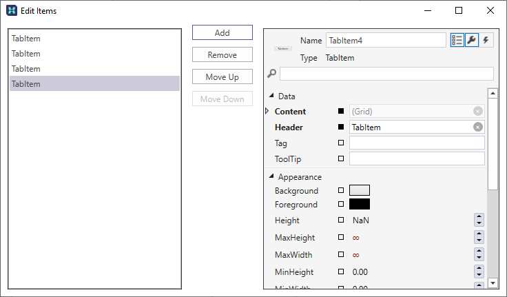Collapse the Data category

coord(271,96)
